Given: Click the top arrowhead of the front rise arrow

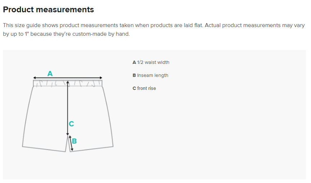Looking at the screenshot, I should (68, 83).
